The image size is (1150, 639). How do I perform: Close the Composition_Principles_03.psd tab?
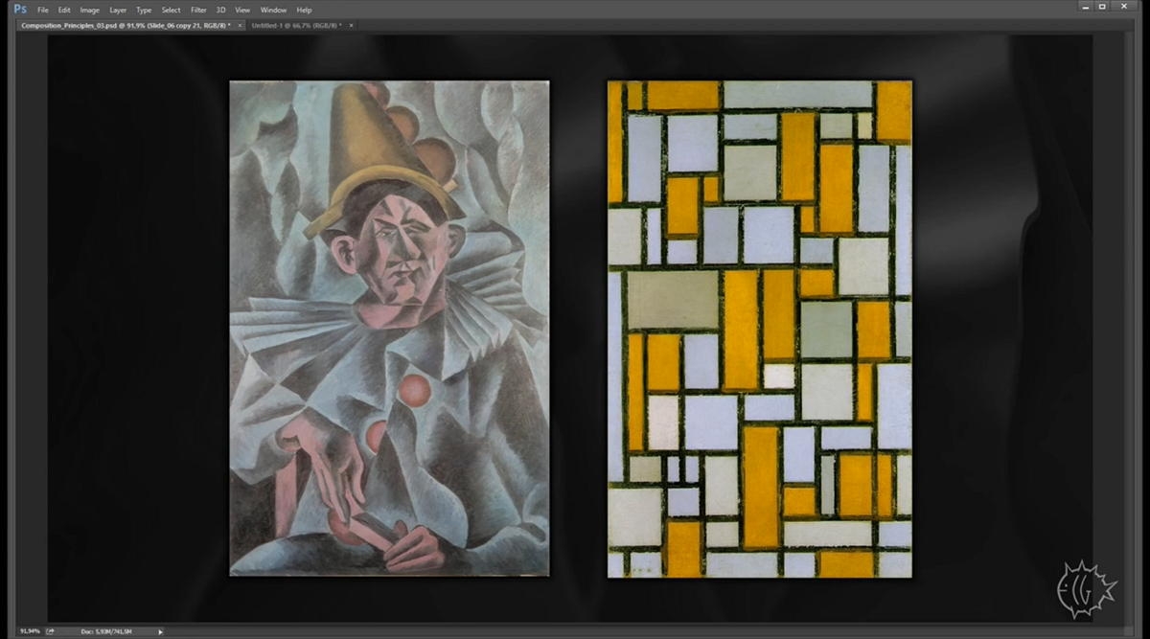241,25
